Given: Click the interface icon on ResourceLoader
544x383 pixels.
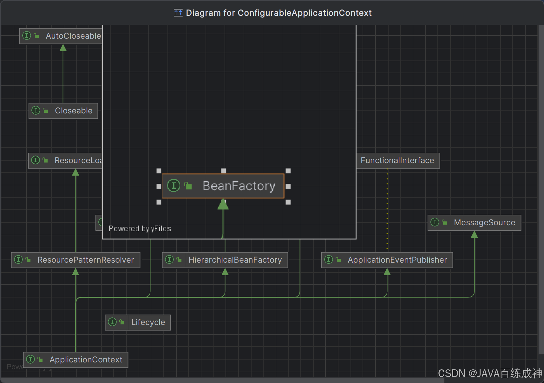Looking at the screenshot, I should click(36, 160).
